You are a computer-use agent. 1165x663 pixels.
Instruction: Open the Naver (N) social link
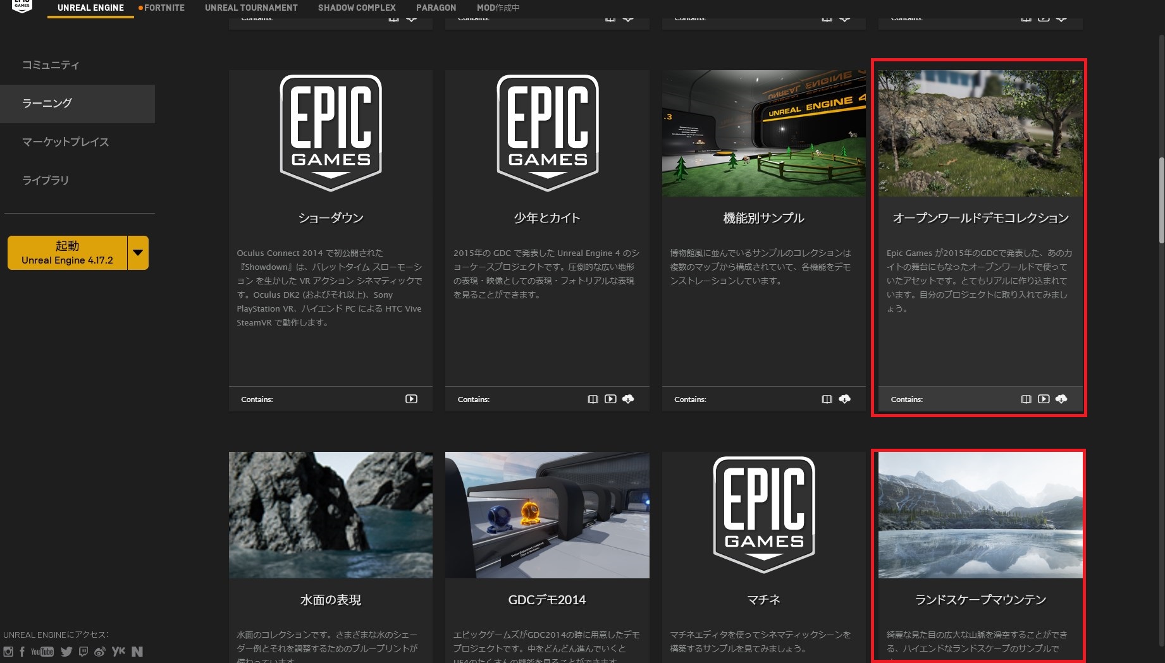point(137,652)
